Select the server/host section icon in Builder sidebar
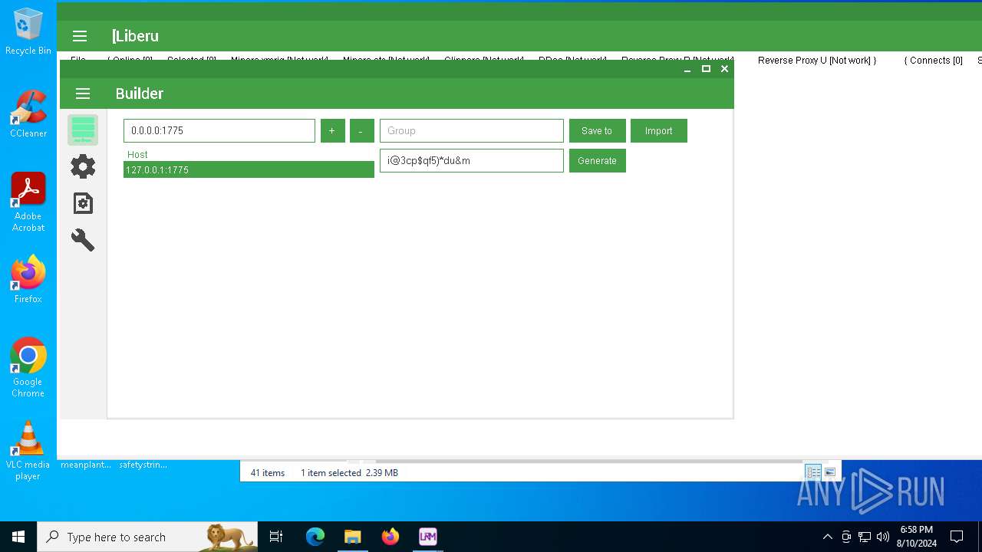 [83, 130]
